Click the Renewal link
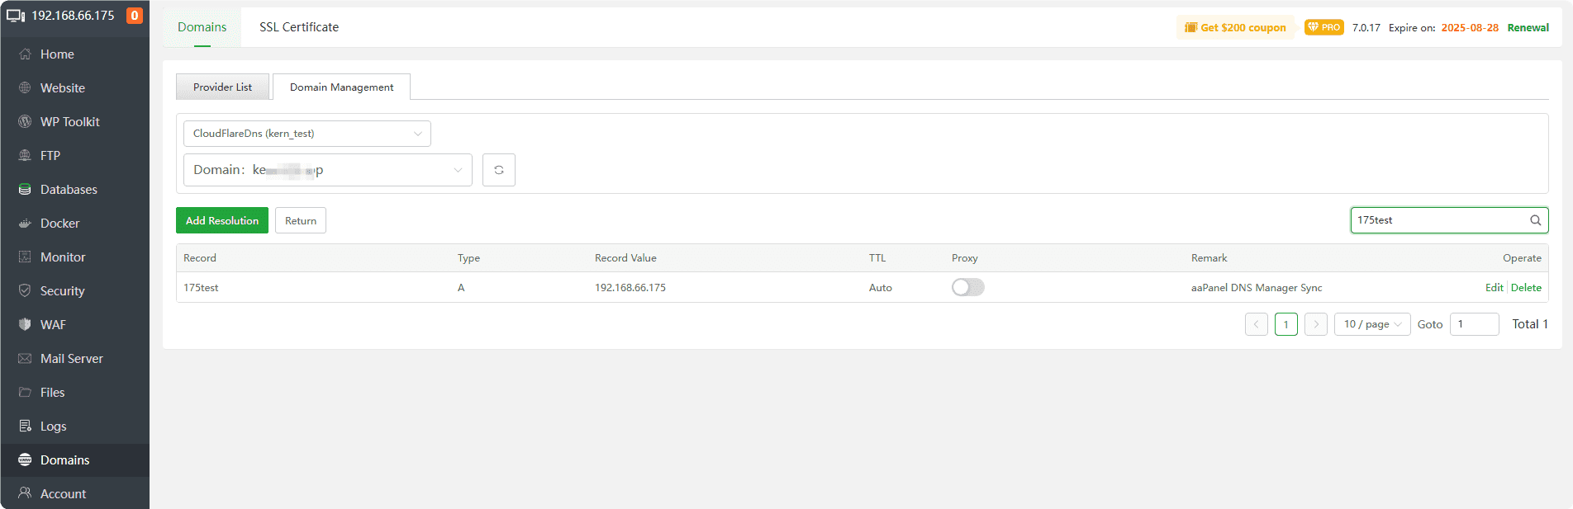1573x509 pixels. (1528, 28)
